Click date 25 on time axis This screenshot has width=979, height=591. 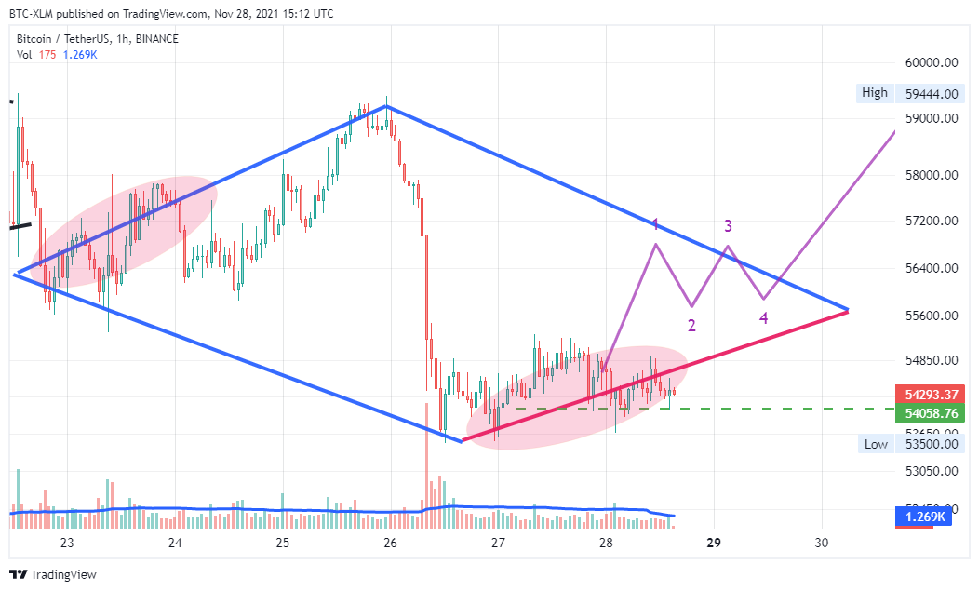point(283,543)
